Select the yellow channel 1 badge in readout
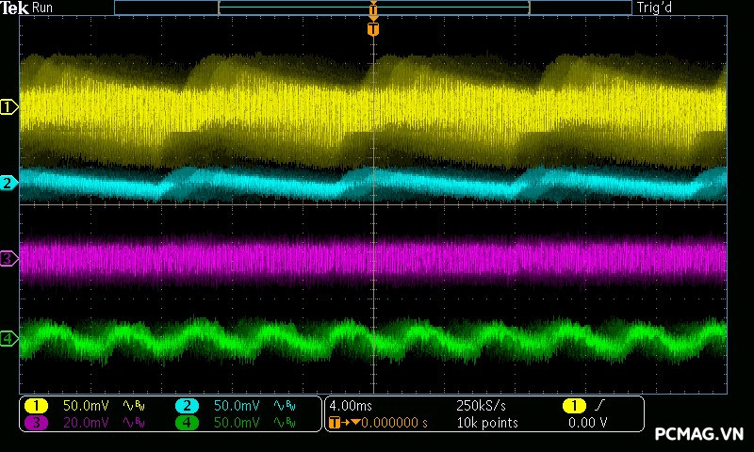 pos(36,406)
